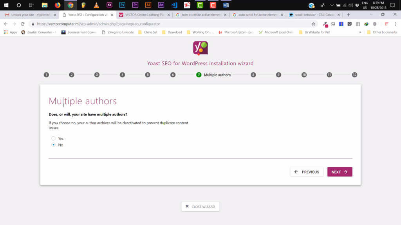Open Illustrator from the taskbar
This screenshot has width=401, height=225.
[x=148, y=5]
